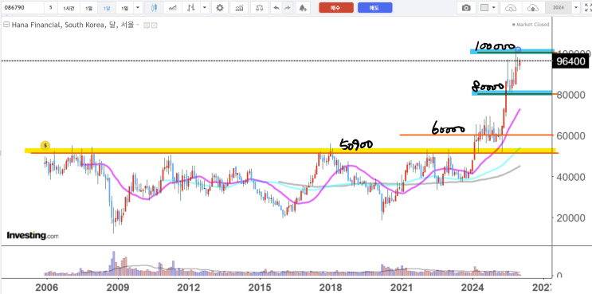Select the bar chart style icon
Viewport: 592px width, 294px height.
[191, 7]
